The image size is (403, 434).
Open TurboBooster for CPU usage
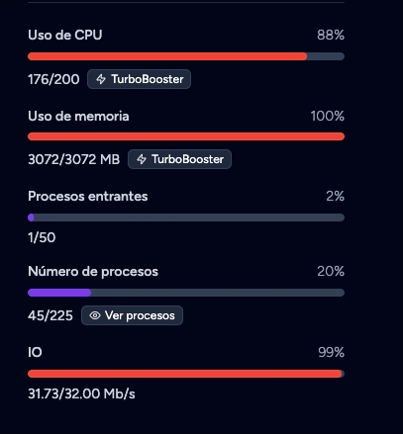point(139,79)
